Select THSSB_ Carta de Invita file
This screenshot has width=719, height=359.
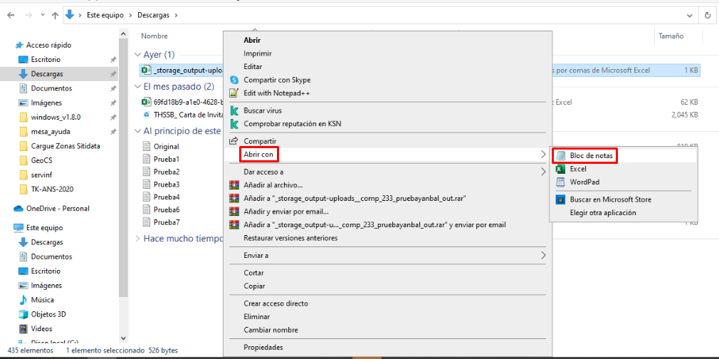[x=188, y=114]
